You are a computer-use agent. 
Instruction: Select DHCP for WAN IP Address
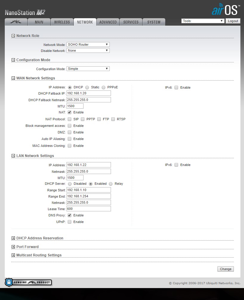[70, 87]
